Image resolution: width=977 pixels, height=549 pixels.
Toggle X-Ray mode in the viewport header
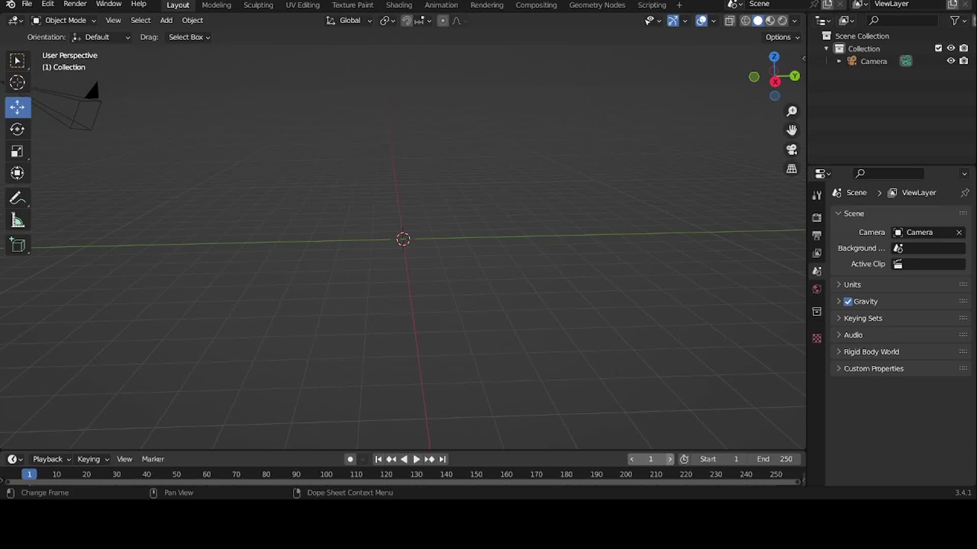730,21
